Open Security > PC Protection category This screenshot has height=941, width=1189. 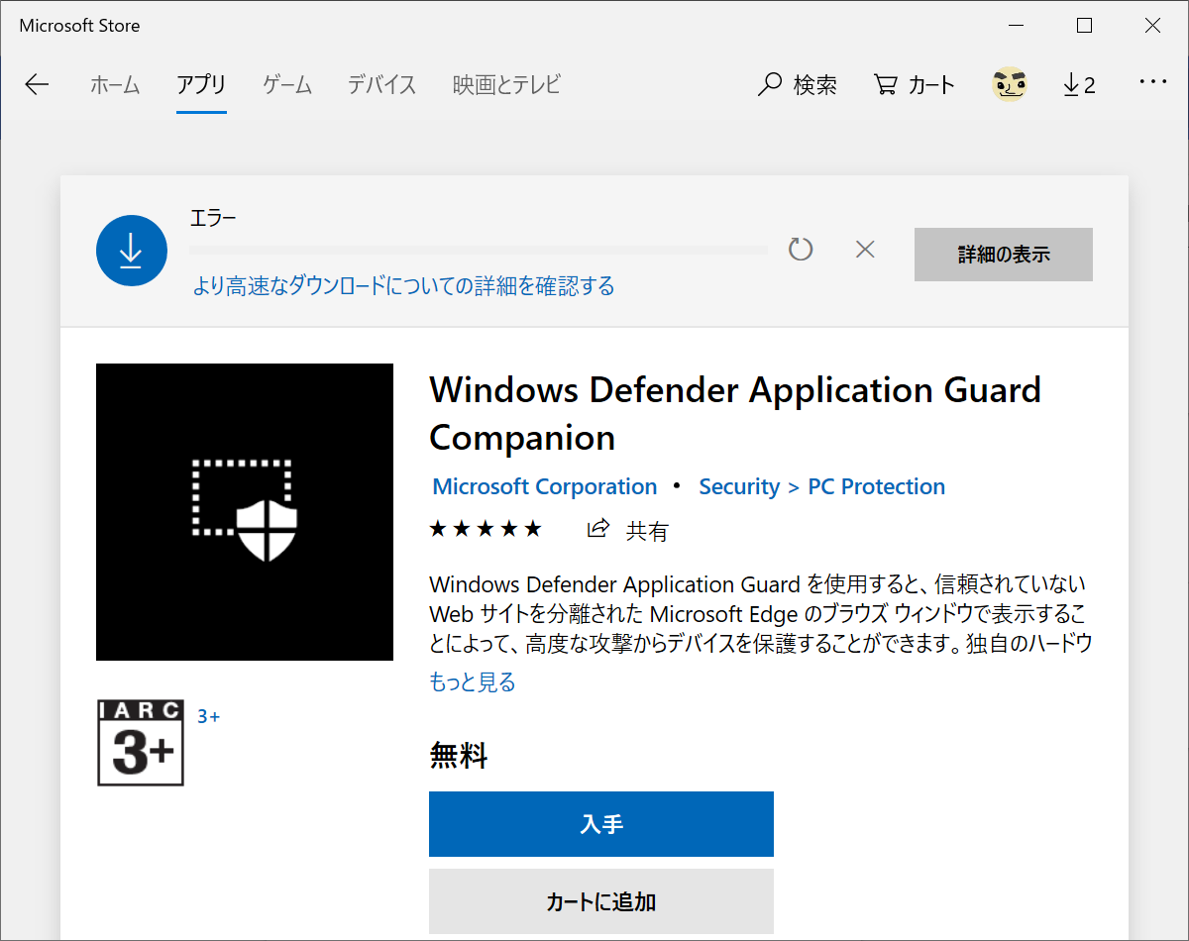tap(822, 487)
